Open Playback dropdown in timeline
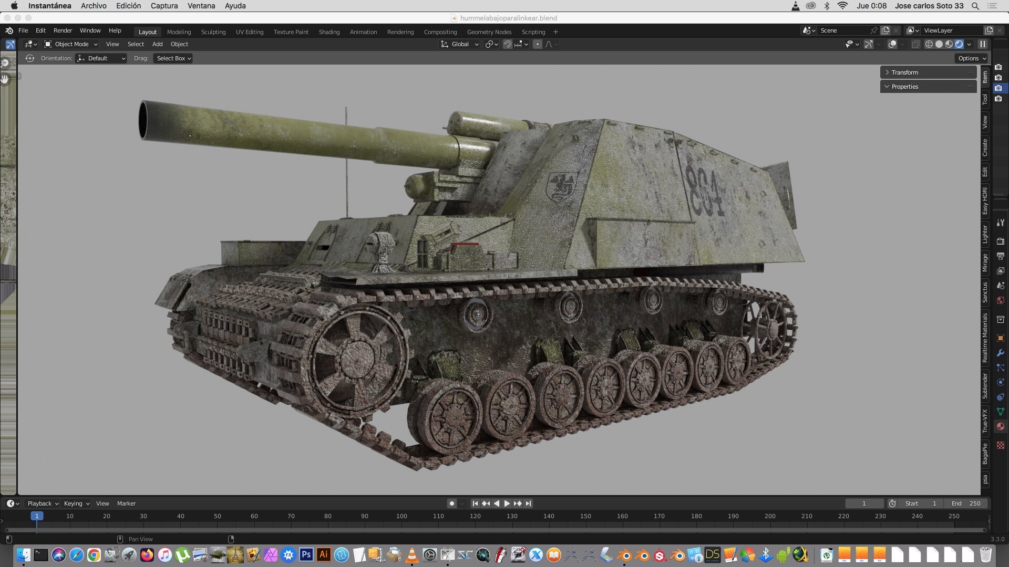The height and width of the screenshot is (567, 1009). (x=43, y=503)
